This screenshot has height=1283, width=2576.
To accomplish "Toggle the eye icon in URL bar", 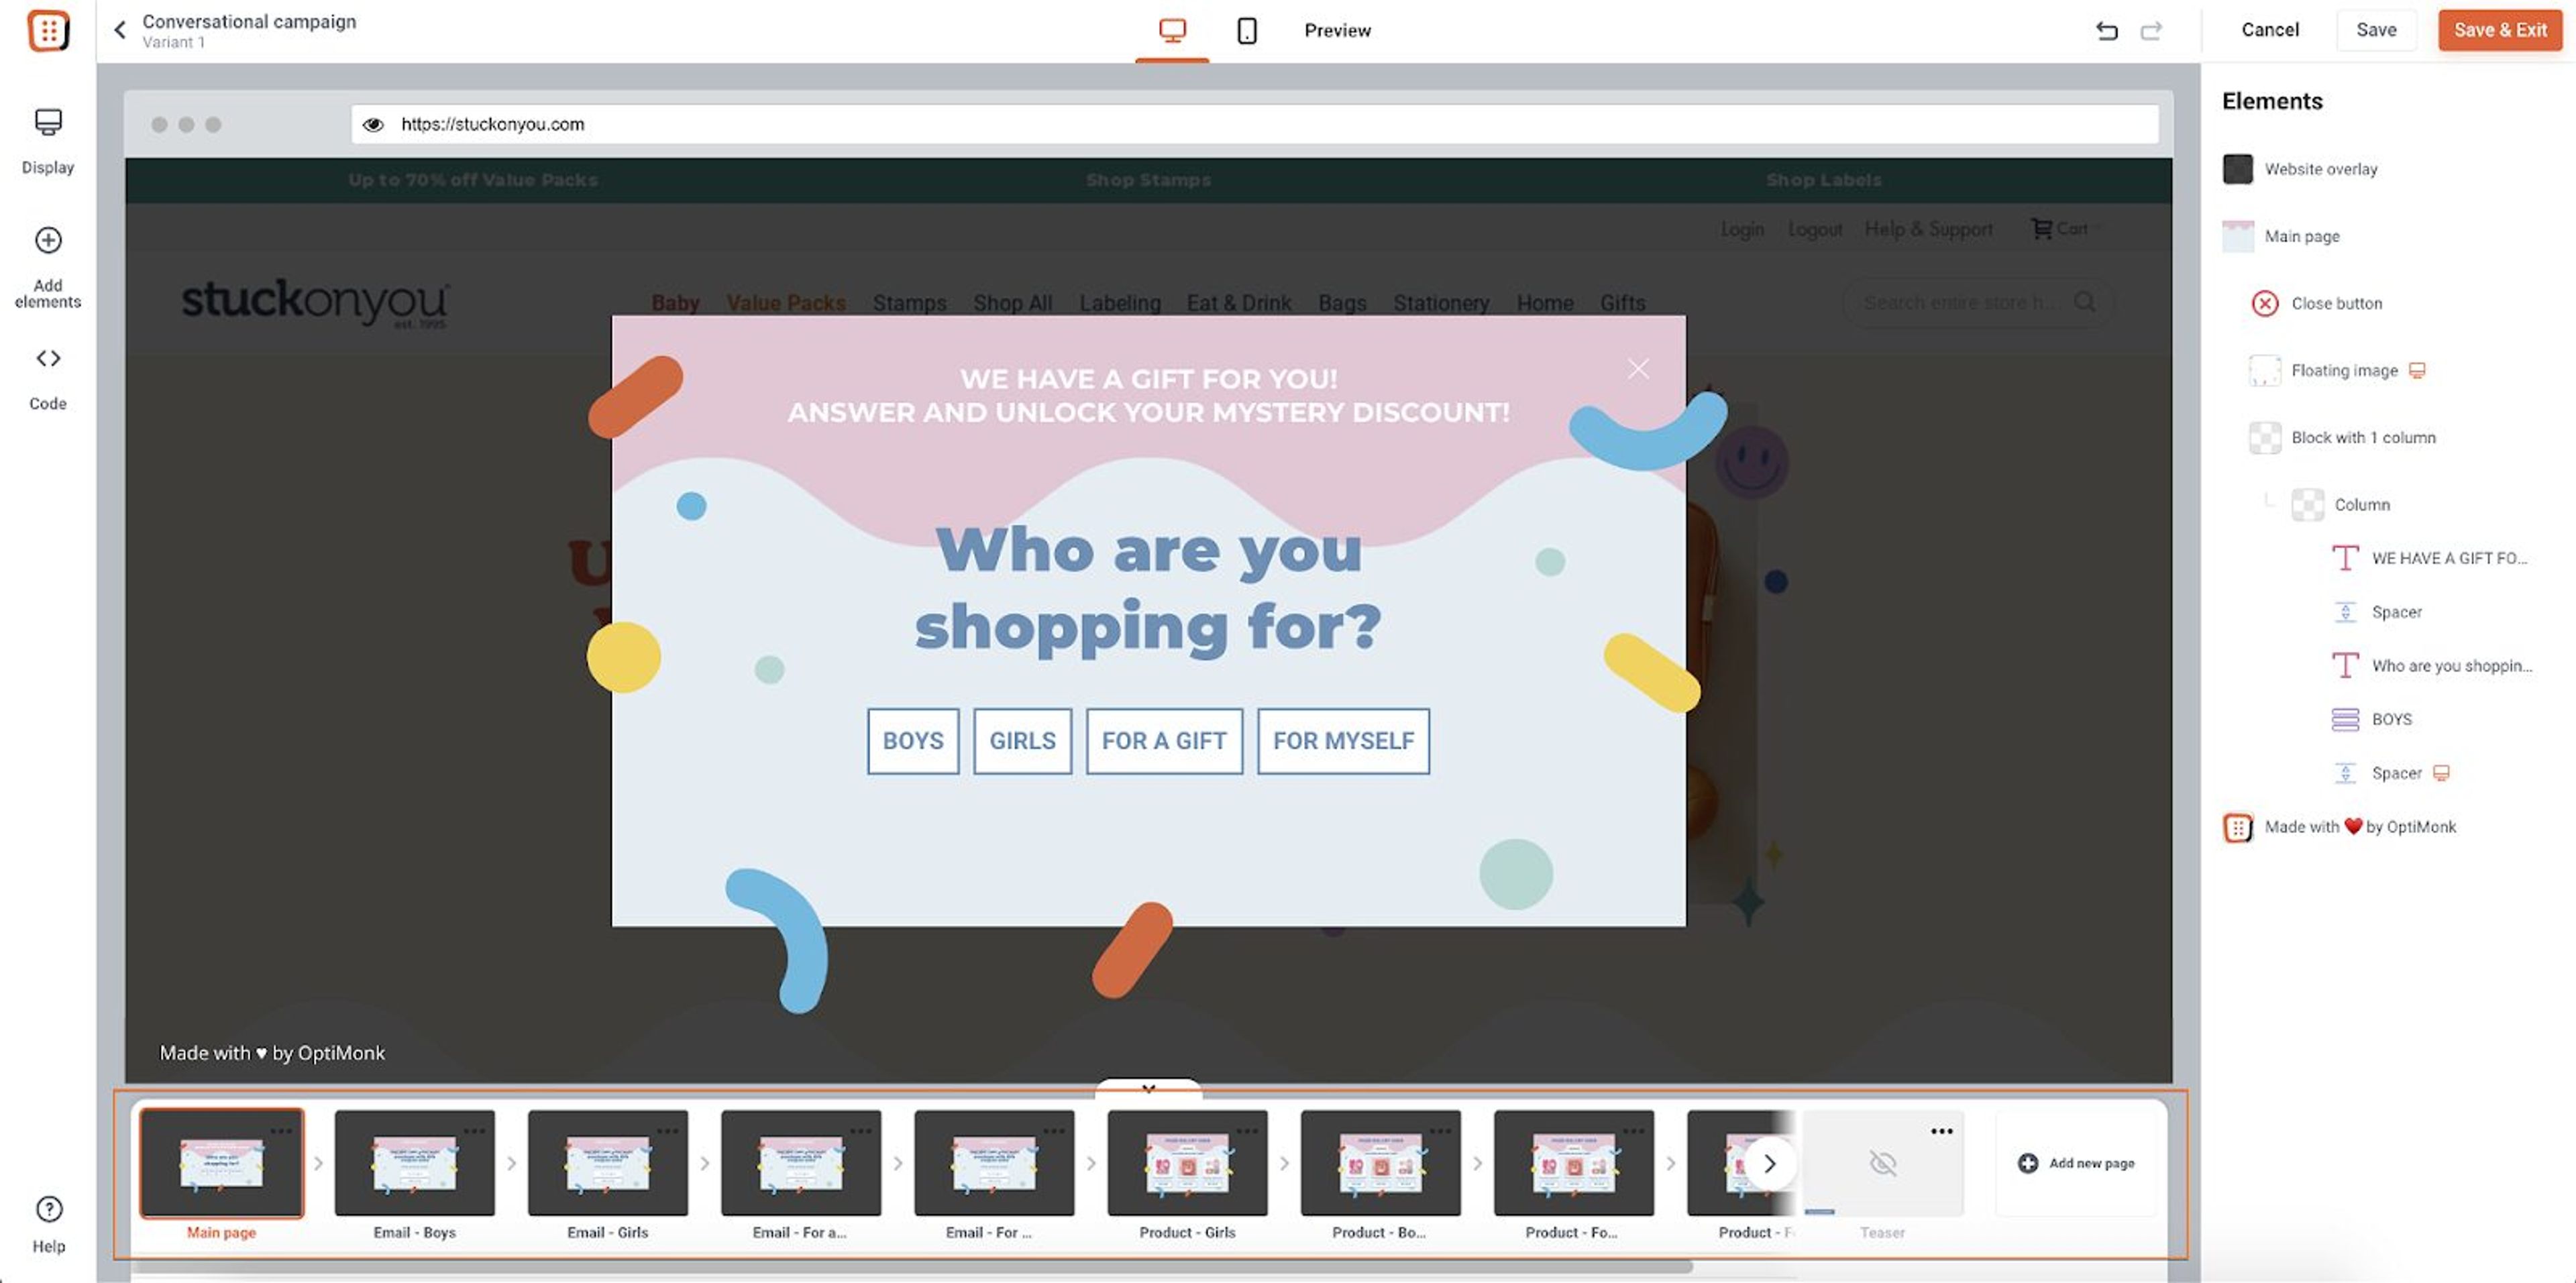I will 373,125.
